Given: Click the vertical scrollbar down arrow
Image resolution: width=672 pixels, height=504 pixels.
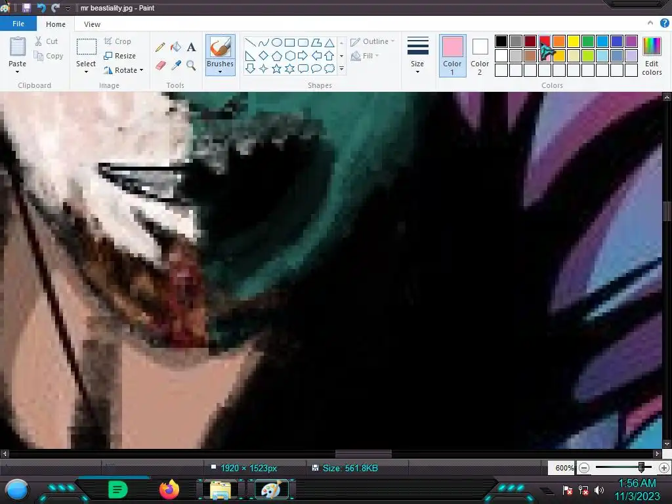Looking at the screenshot, I should coord(667,444).
